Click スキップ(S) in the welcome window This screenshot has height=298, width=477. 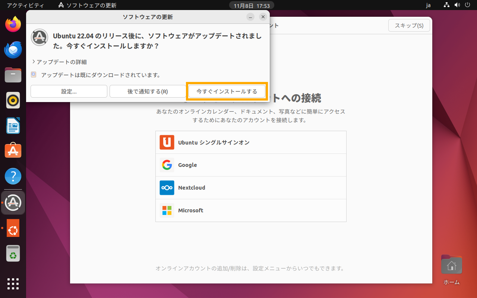(x=409, y=26)
